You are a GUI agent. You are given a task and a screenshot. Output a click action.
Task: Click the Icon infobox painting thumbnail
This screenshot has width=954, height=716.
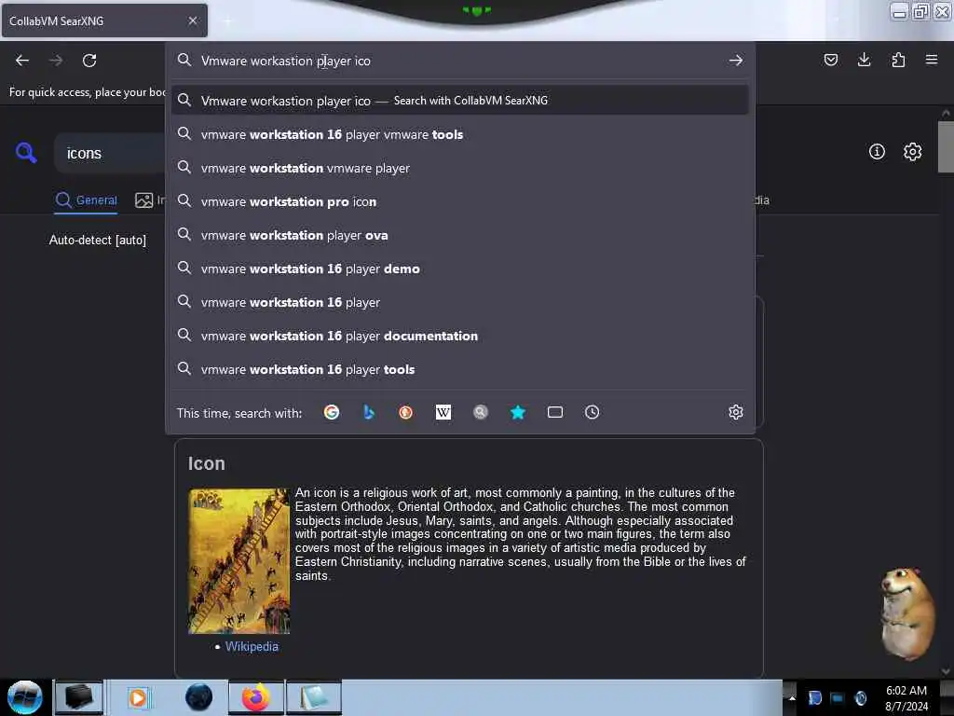(x=238, y=560)
